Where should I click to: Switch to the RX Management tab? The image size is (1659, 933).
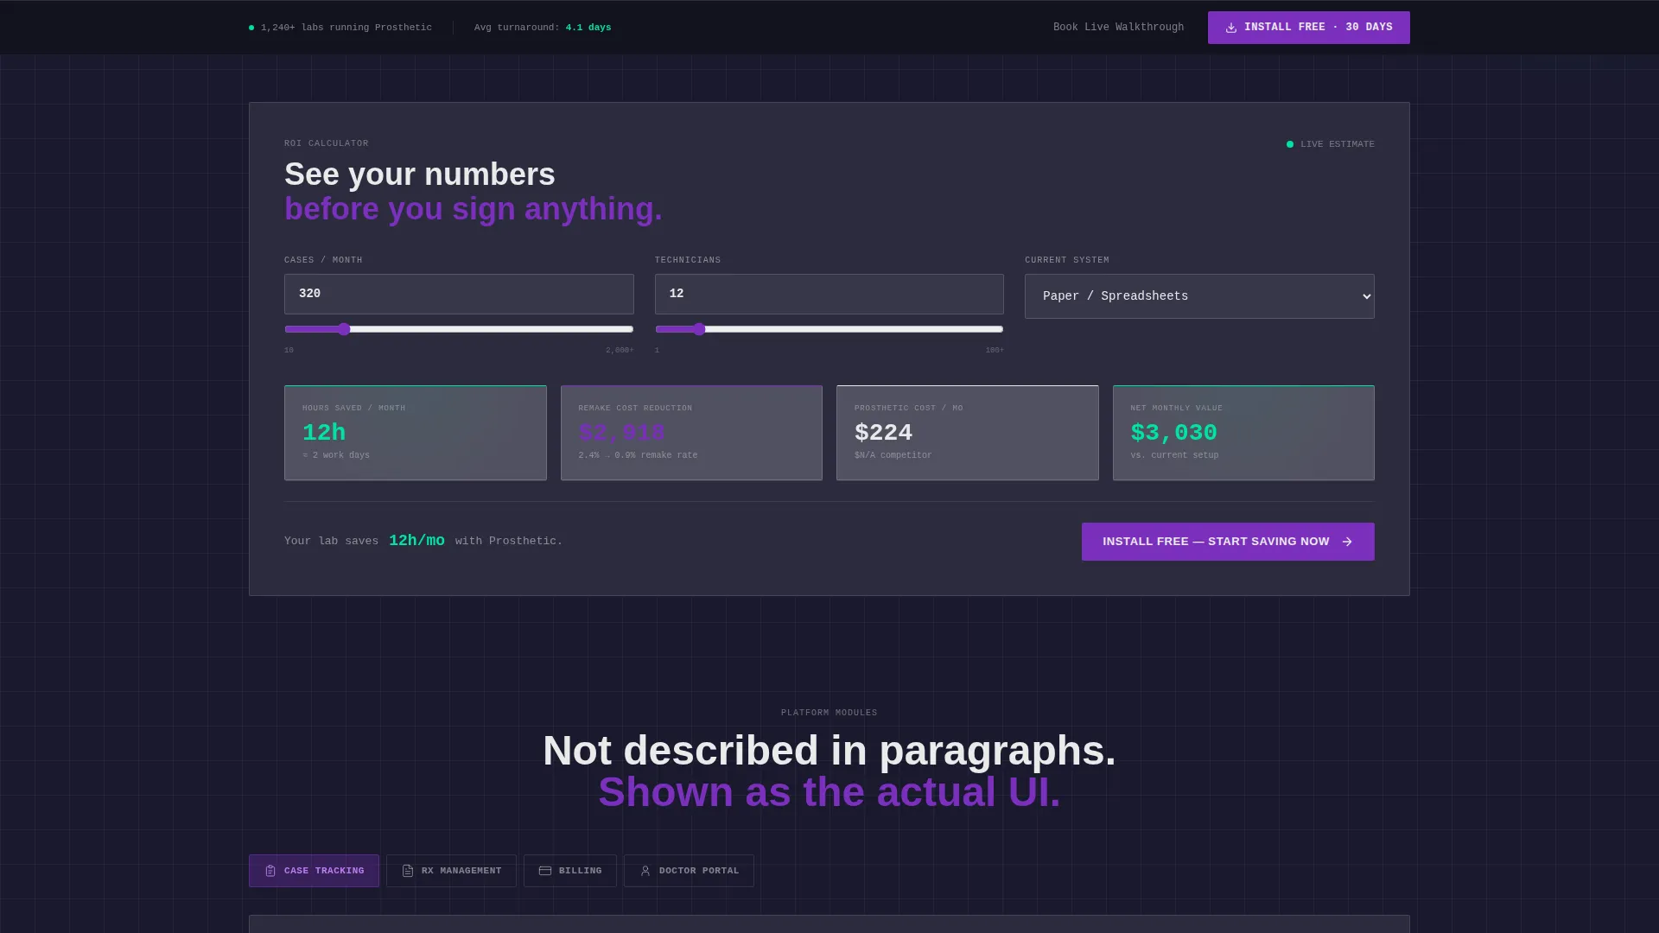451,871
